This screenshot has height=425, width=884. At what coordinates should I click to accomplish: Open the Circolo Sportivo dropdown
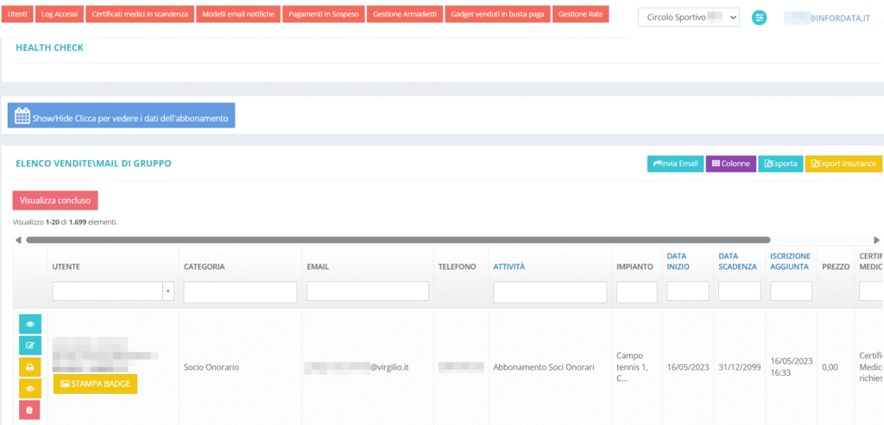[688, 17]
